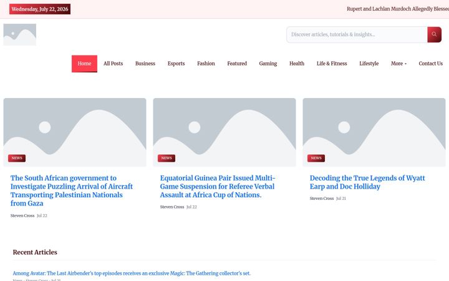
Task: Open the Fashion category
Action: click(206, 64)
